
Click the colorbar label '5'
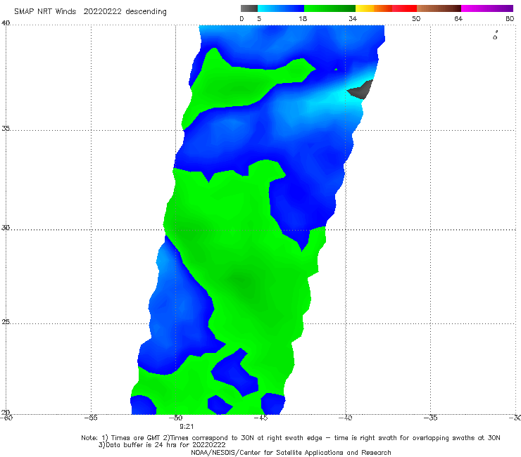coord(259,18)
